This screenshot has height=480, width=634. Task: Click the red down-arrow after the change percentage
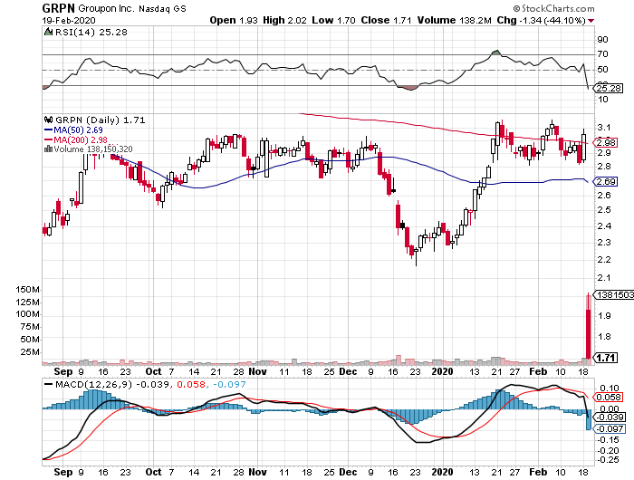click(591, 21)
